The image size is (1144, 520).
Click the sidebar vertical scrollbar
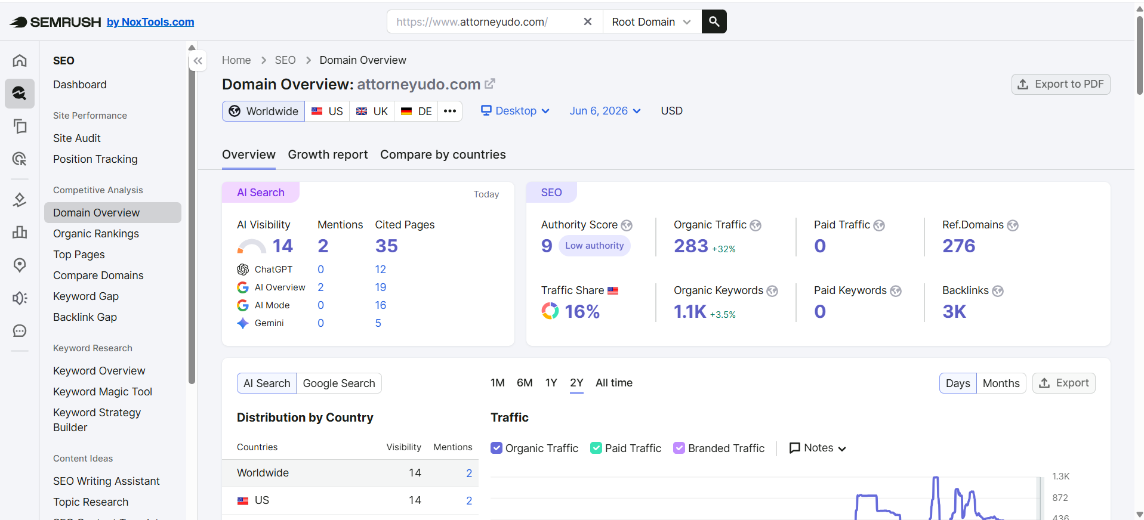pyautogui.click(x=192, y=218)
